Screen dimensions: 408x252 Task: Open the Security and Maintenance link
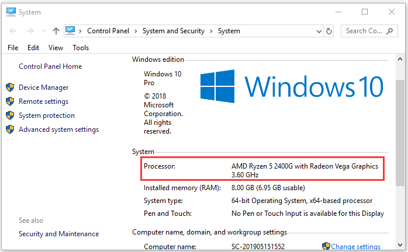pyautogui.click(x=58, y=234)
